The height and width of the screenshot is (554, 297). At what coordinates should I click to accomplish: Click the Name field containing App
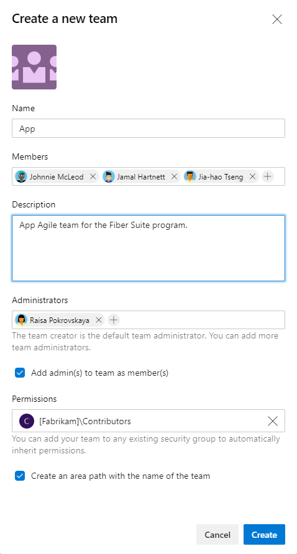tap(148, 129)
